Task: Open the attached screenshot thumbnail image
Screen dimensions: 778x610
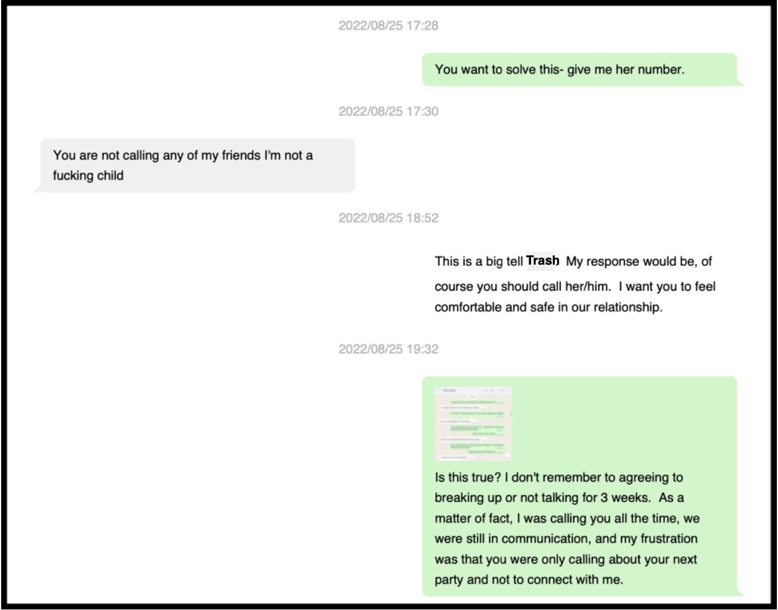Action: tap(473, 424)
